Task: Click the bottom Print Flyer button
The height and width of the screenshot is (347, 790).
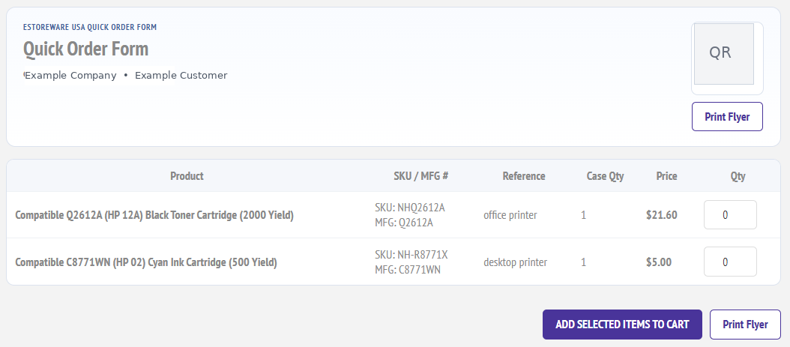Action: click(x=745, y=325)
